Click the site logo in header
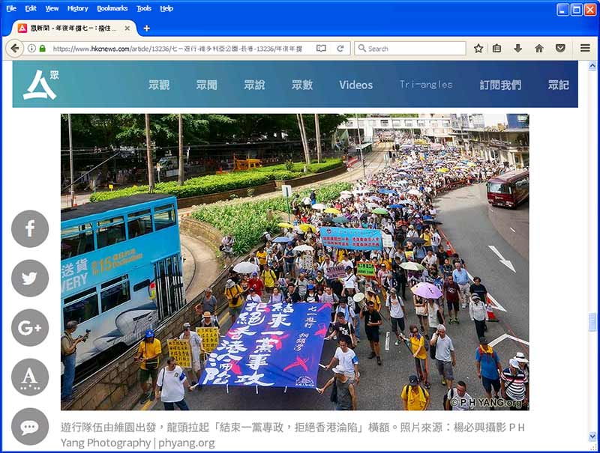The width and height of the screenshot is (600, 453). click(x=40, y=85)
